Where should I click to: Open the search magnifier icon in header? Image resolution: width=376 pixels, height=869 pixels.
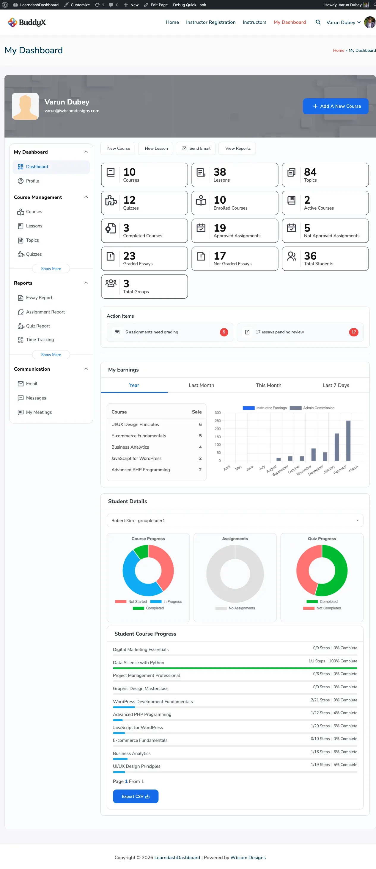[318, 22]
